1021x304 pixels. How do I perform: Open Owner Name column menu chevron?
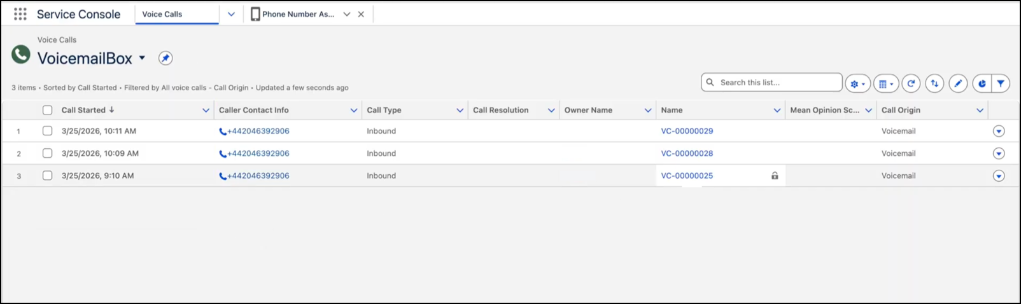[x=648, y=110]
